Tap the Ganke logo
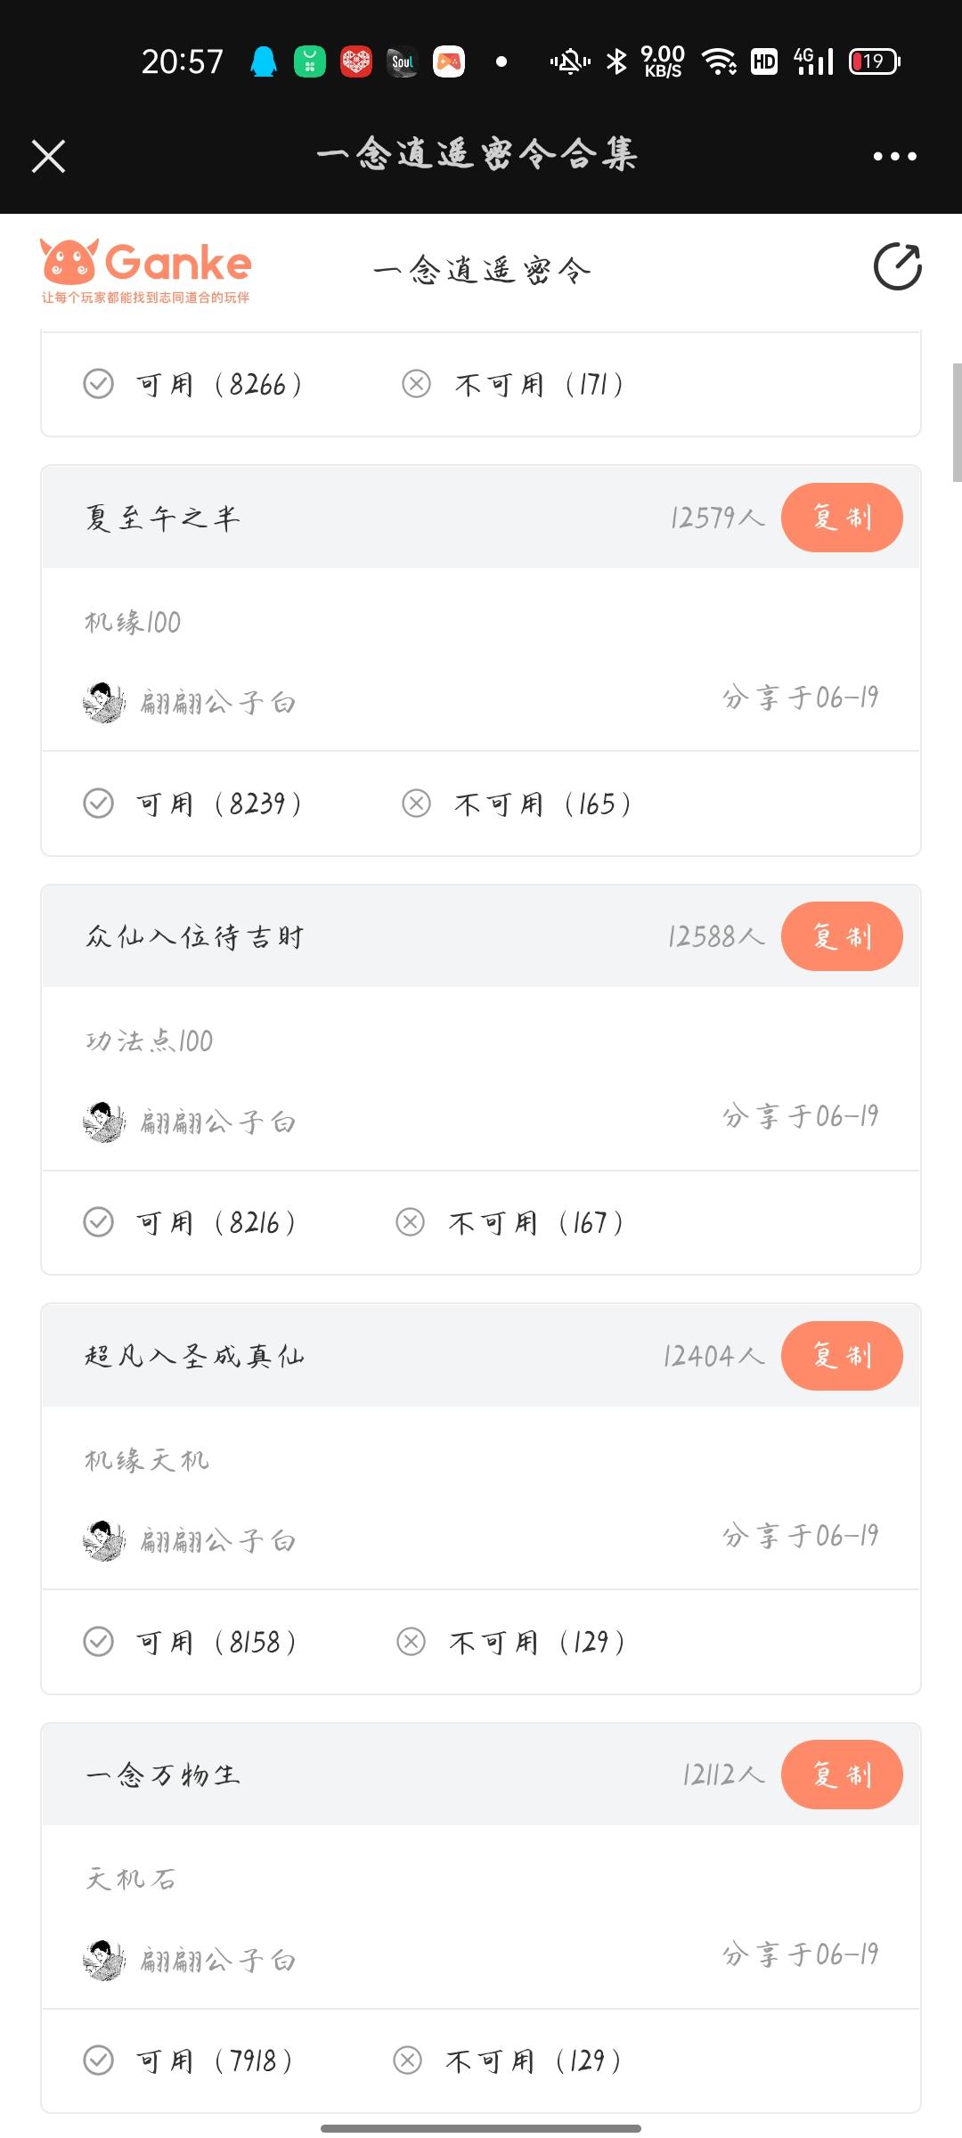The height and width of the screenshot is (2138, 962). (146, 271)
